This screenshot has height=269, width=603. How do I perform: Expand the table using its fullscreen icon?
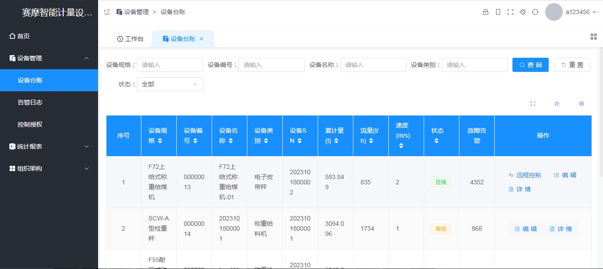[533, 103]
